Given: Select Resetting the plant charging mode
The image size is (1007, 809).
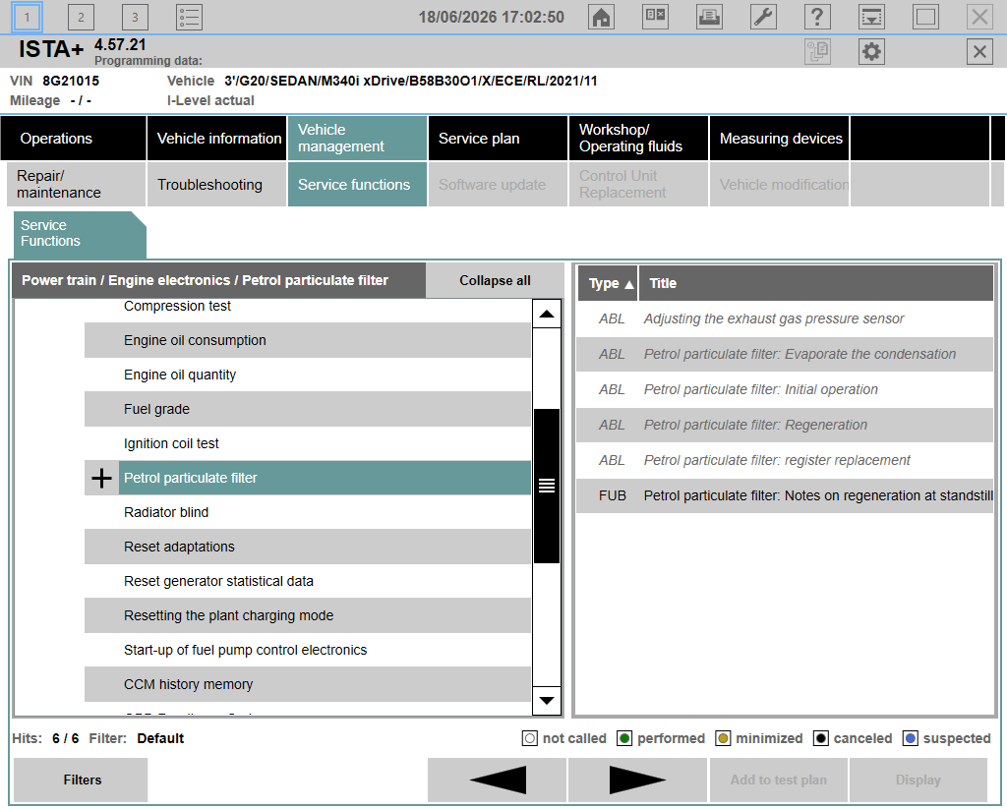Looking at the screenshot, I should (308, 615).
